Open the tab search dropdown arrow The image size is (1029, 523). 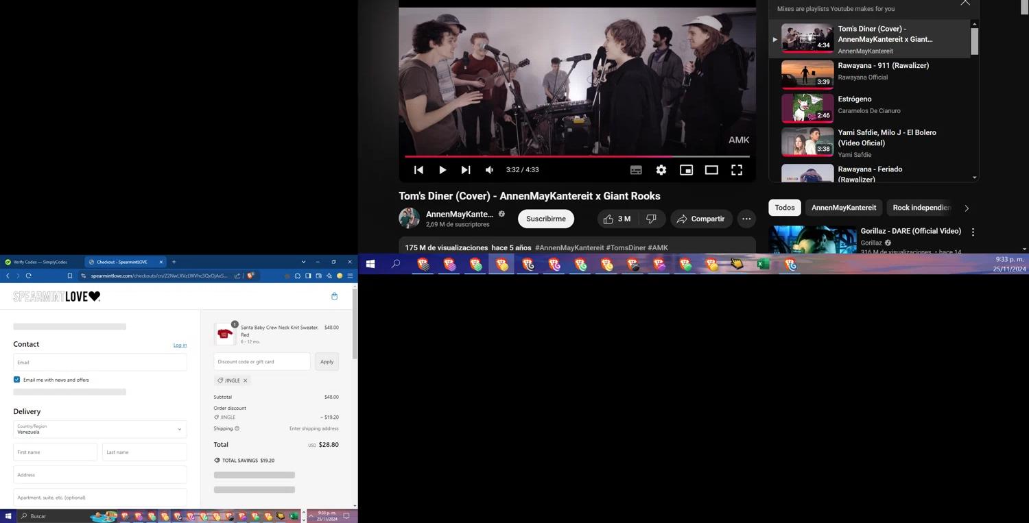(x=303, y=262)
